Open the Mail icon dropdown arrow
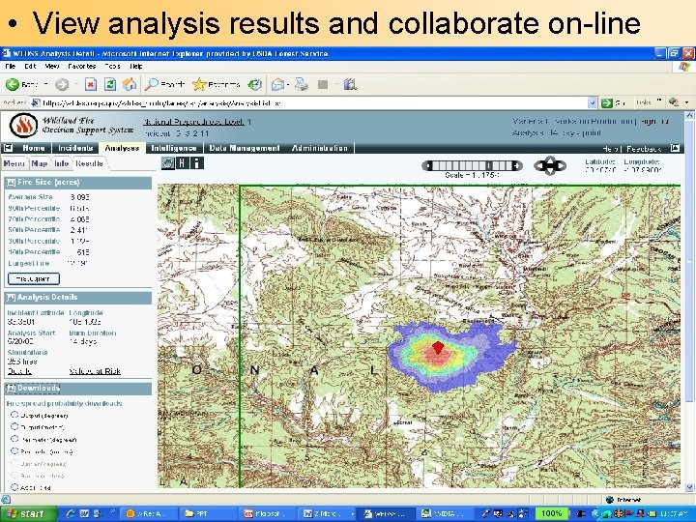This screenshot has height=522, width=696. (x=288, y=84)
